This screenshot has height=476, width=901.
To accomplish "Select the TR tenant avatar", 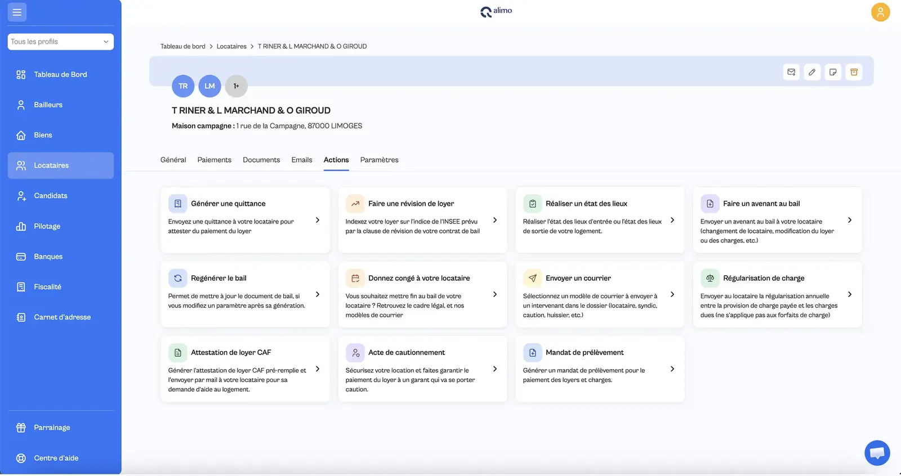I will [x=183, y=86].
